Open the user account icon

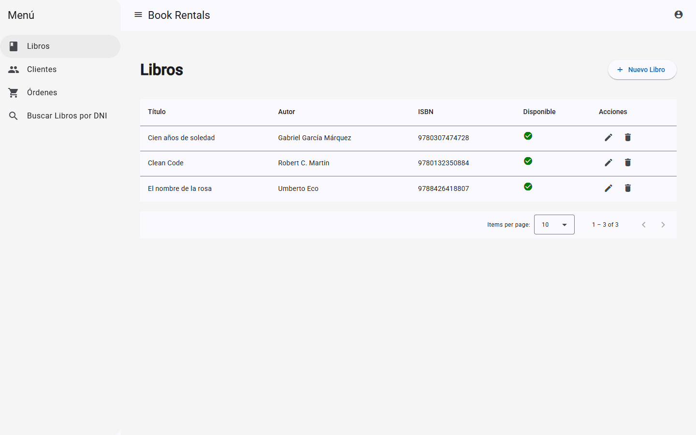(679, 14)
